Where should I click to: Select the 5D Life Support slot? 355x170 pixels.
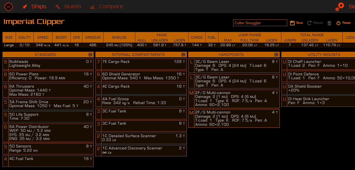pyautogui.click(x=48, y=117)
